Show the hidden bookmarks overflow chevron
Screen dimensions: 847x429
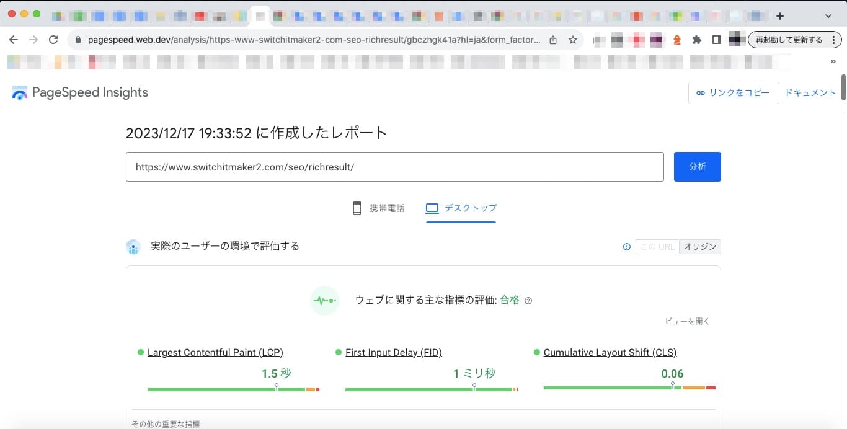pos(833,61)
